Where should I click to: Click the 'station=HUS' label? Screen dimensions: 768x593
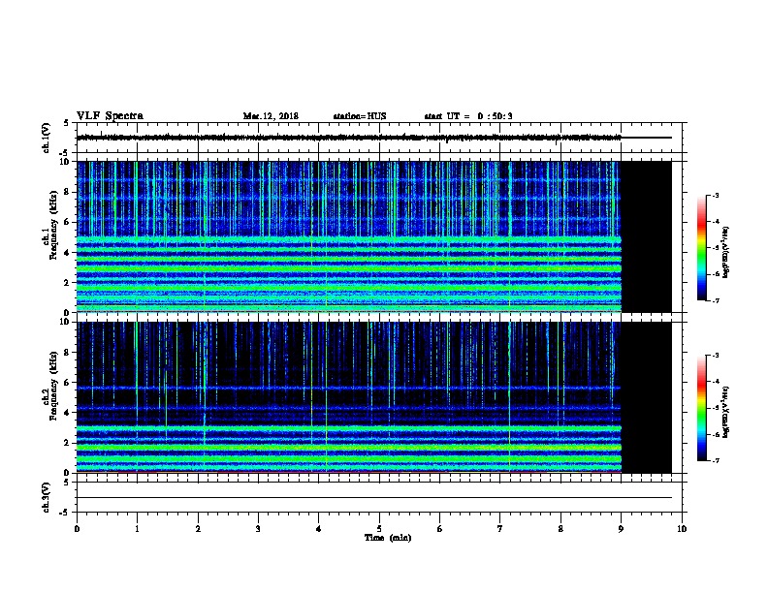coord(360,116)
